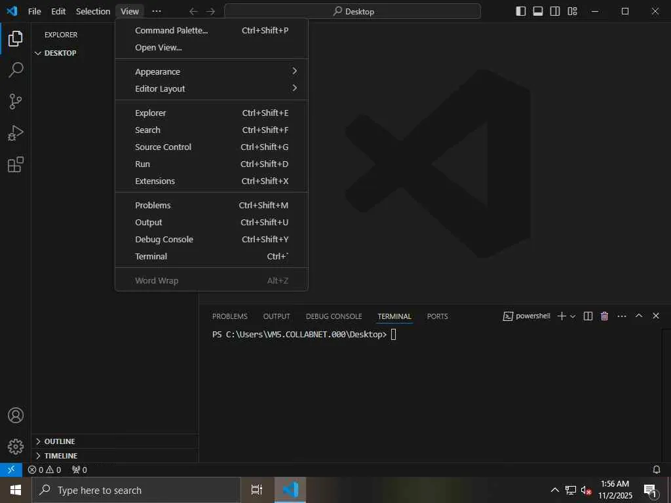Open the Accounts icon
The width and height of the screenshot is (671, 503).
point(16,415)
